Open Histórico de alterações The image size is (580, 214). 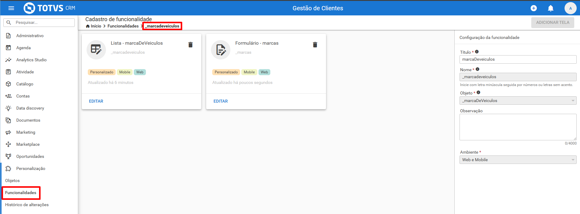pos(27,205)
